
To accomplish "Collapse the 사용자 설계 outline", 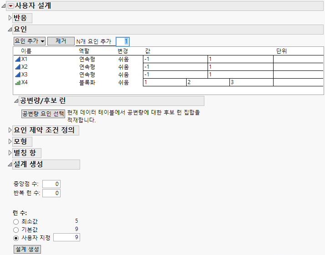I will tap(4, 6).
